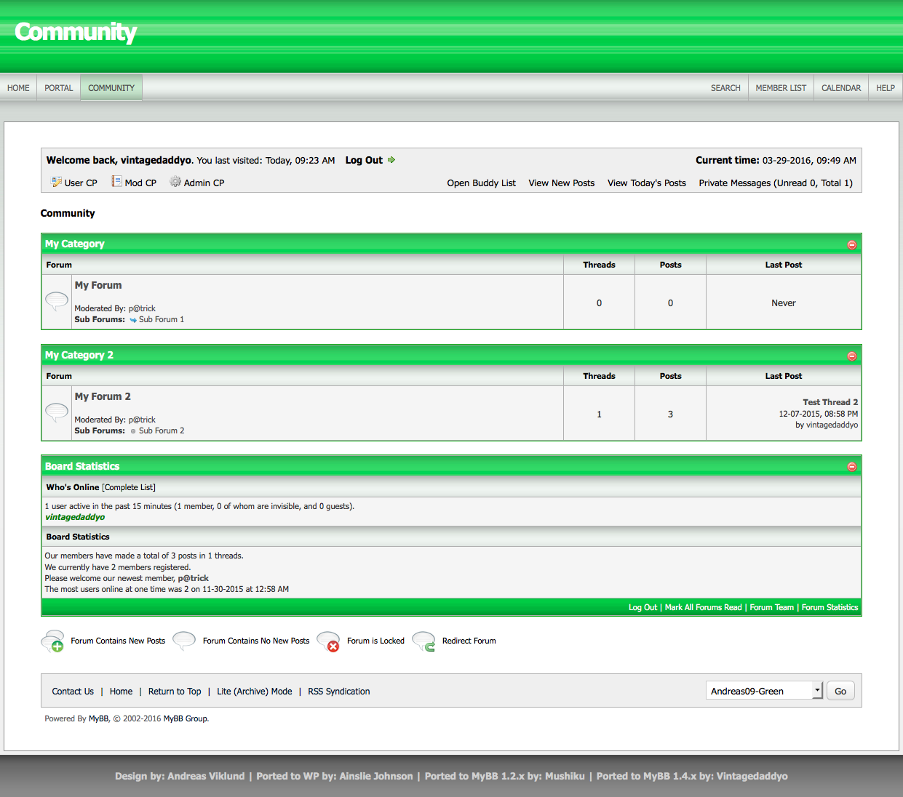Click the My Forum 2 speech bubble icon
This screenshot has width=903, height=797.
(57, 412)
